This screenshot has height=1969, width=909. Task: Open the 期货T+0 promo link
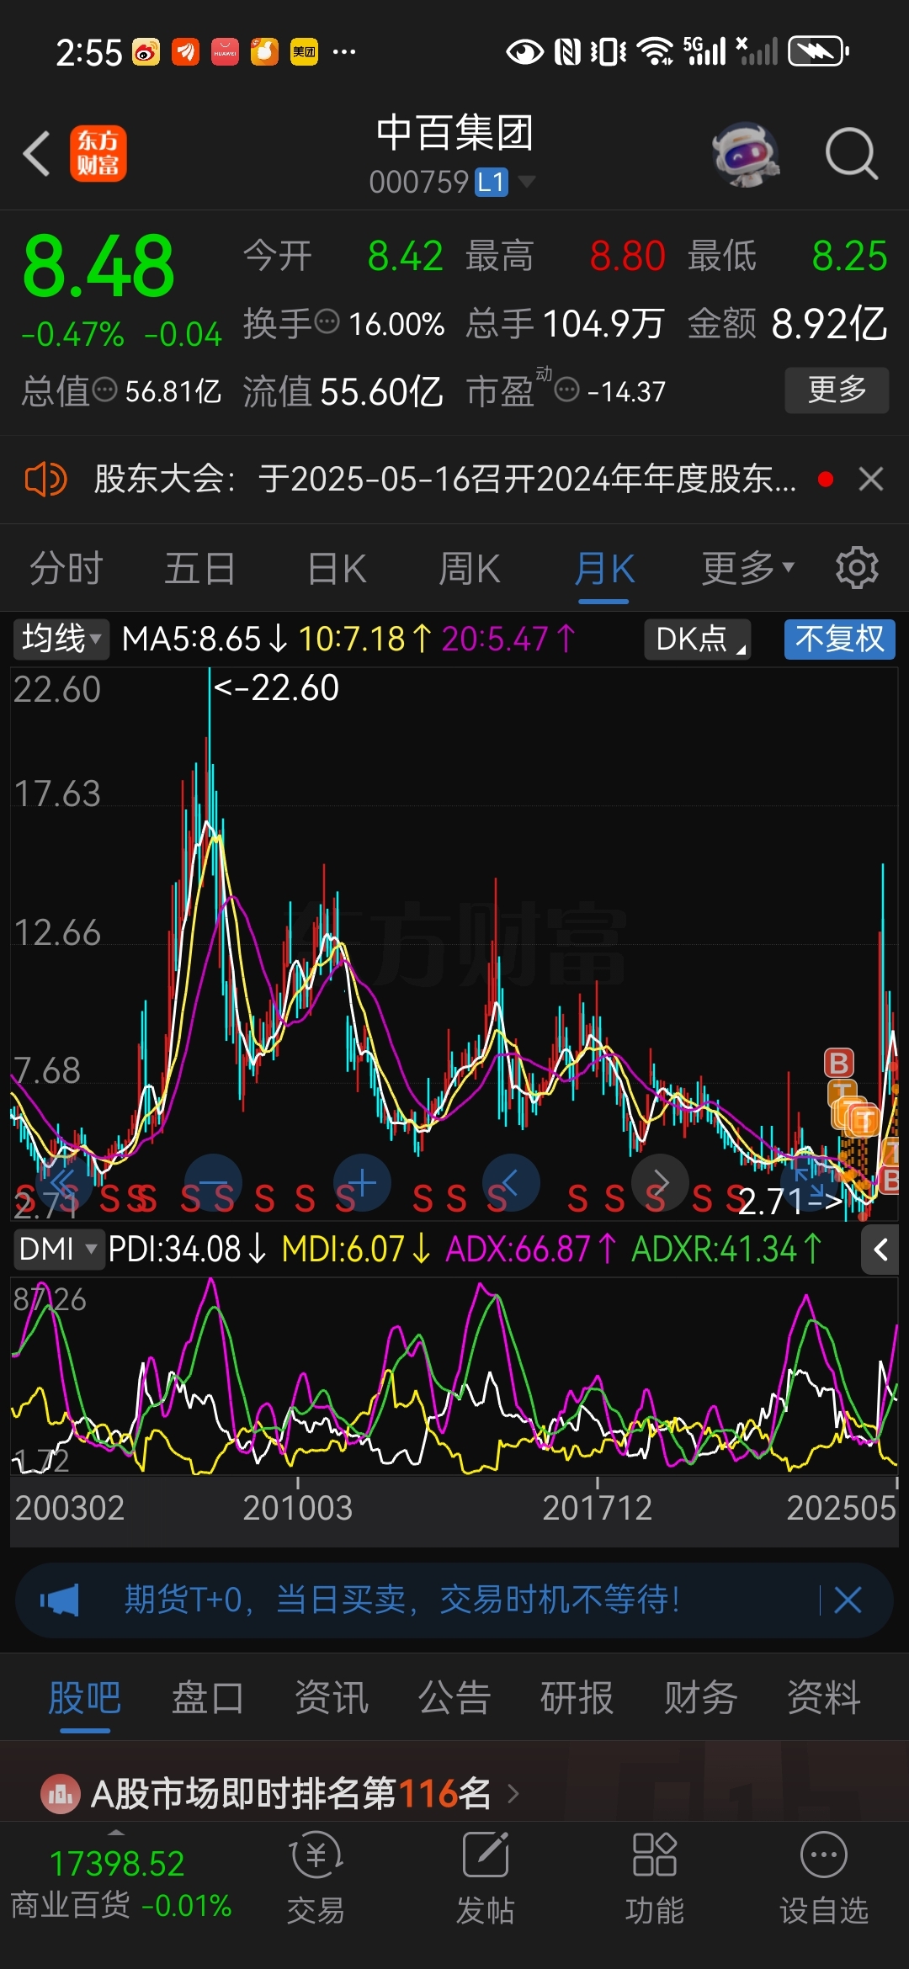click(x=402, y=1600)
